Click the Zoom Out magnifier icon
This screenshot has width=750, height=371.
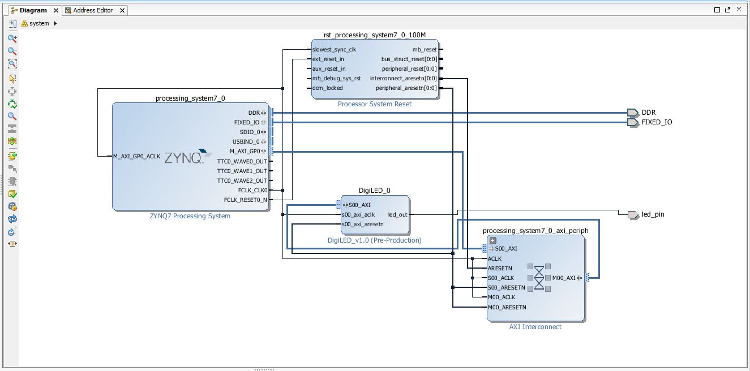12,51
